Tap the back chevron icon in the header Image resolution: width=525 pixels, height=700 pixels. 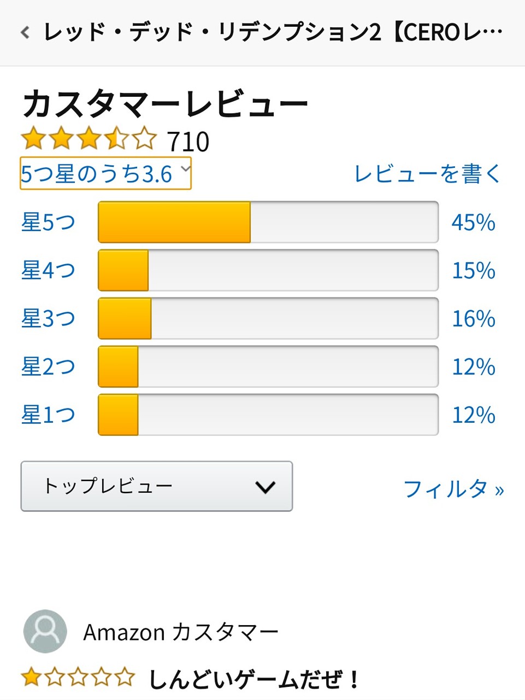click(25, 33)
